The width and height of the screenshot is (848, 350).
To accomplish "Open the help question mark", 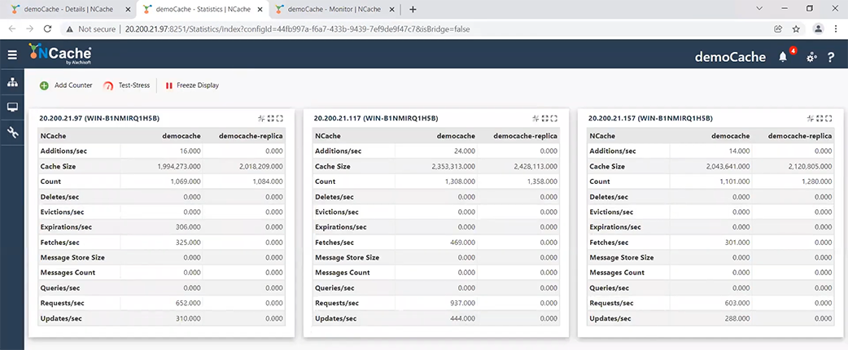I will (831, 57).
